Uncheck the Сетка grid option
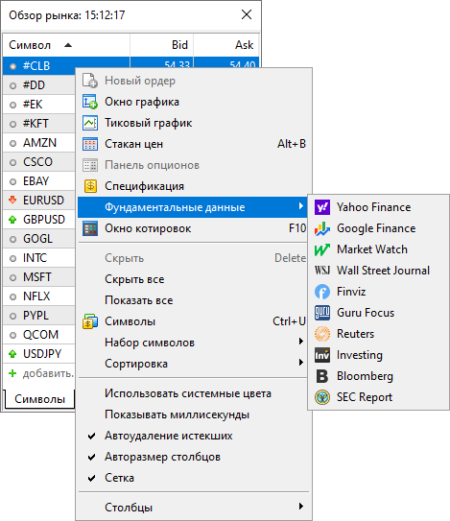450x521 pixels. coord(92,478)
